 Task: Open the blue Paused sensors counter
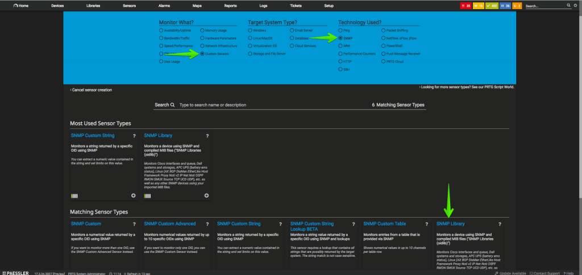click(505, 6)
